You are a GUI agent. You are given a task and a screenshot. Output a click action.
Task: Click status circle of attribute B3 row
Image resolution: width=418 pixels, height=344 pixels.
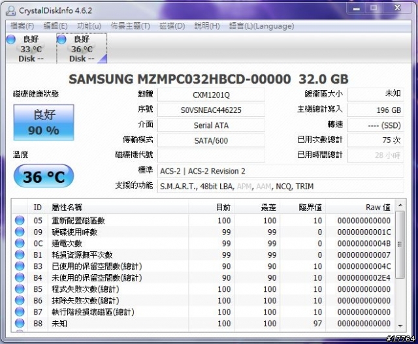(20, 266)
